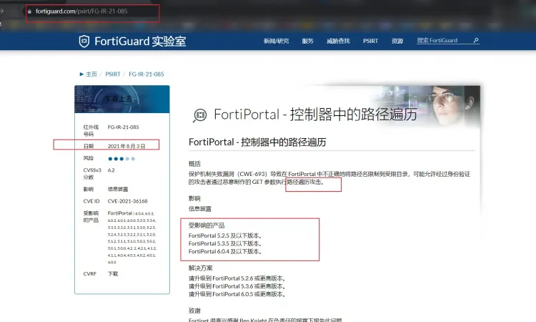The image size is (536, 322).
Task: Open FG-IR-21-085 breadcrumb link
Action: tap(147, 74)
